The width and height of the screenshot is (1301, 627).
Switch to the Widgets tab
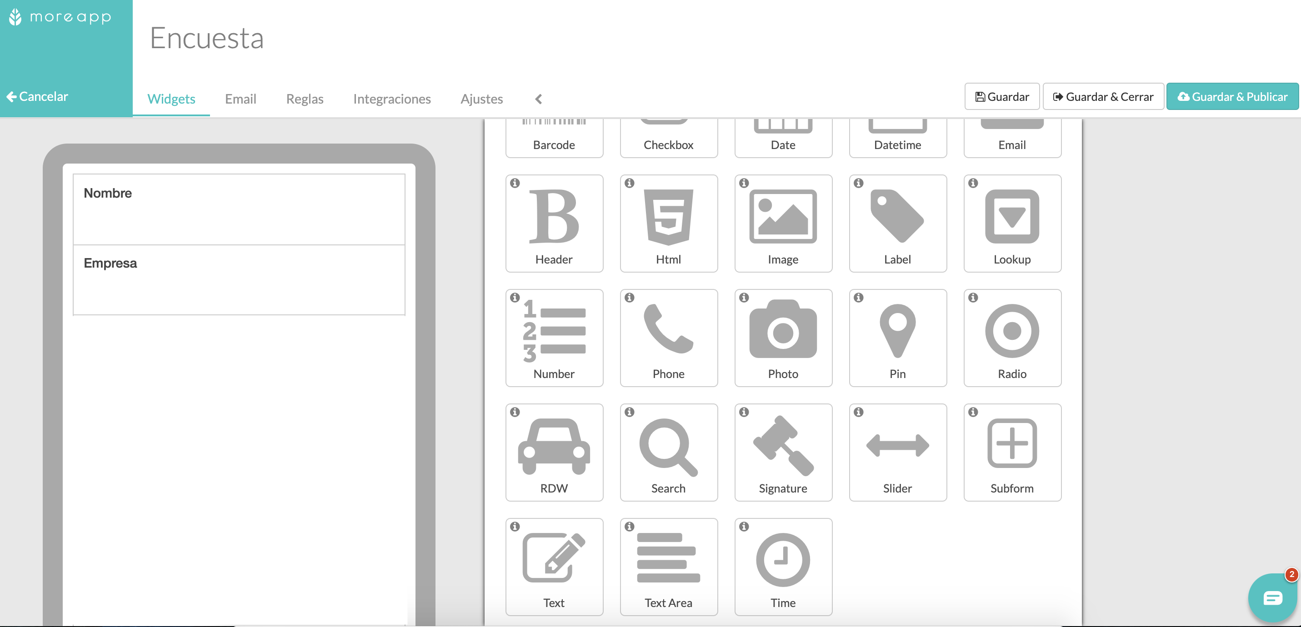pos(171,99)
